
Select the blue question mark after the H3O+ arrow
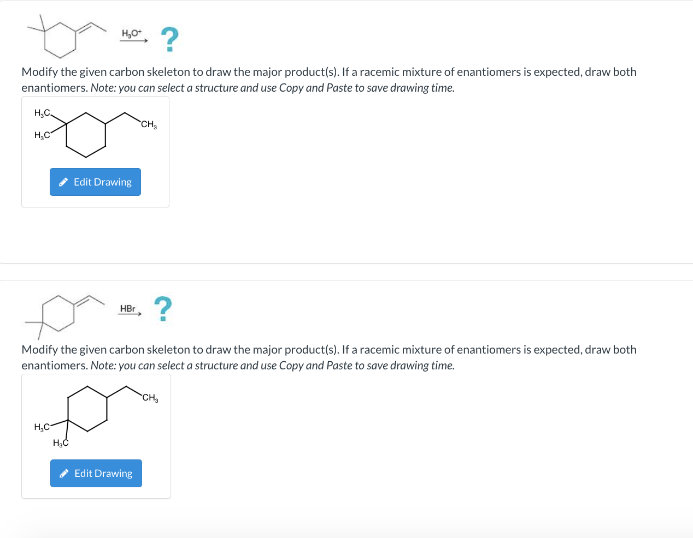coord(169,39)
